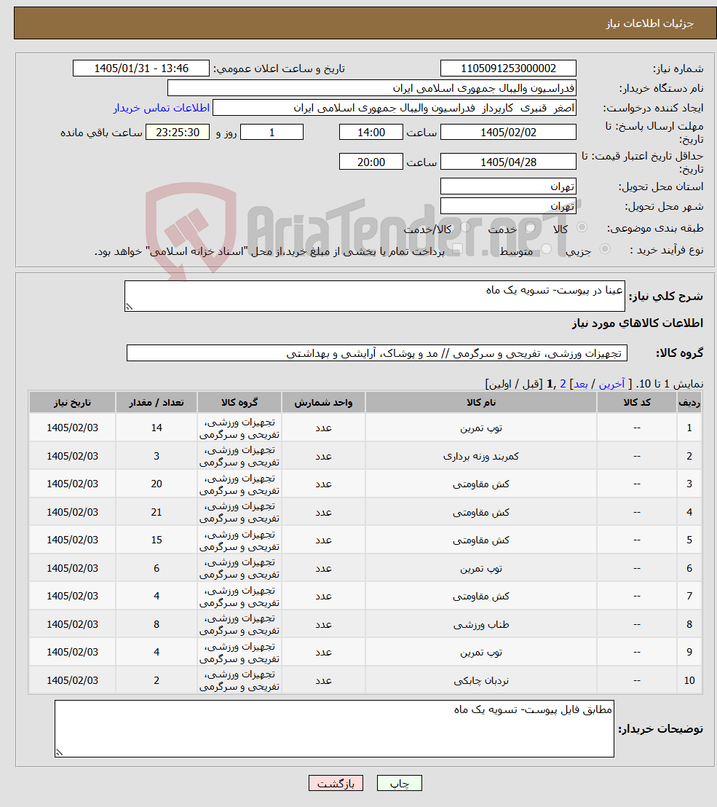Click quantity 15 in row 5
The width and height of the screenshot is (717, 807).
pyautogui.click(x=157, y=540)
